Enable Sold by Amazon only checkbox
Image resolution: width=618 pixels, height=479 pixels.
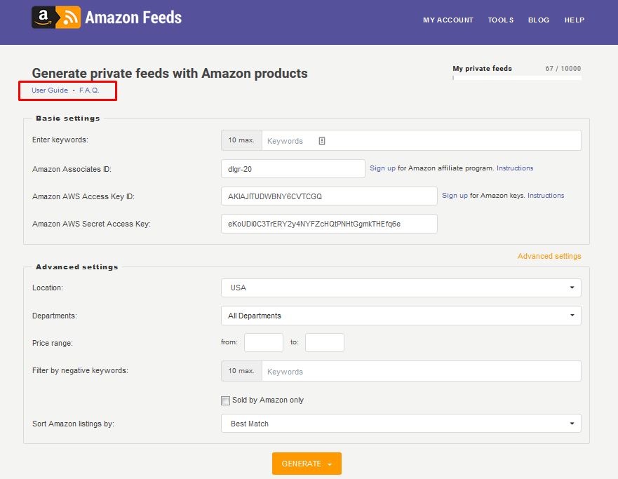(225, 400)
